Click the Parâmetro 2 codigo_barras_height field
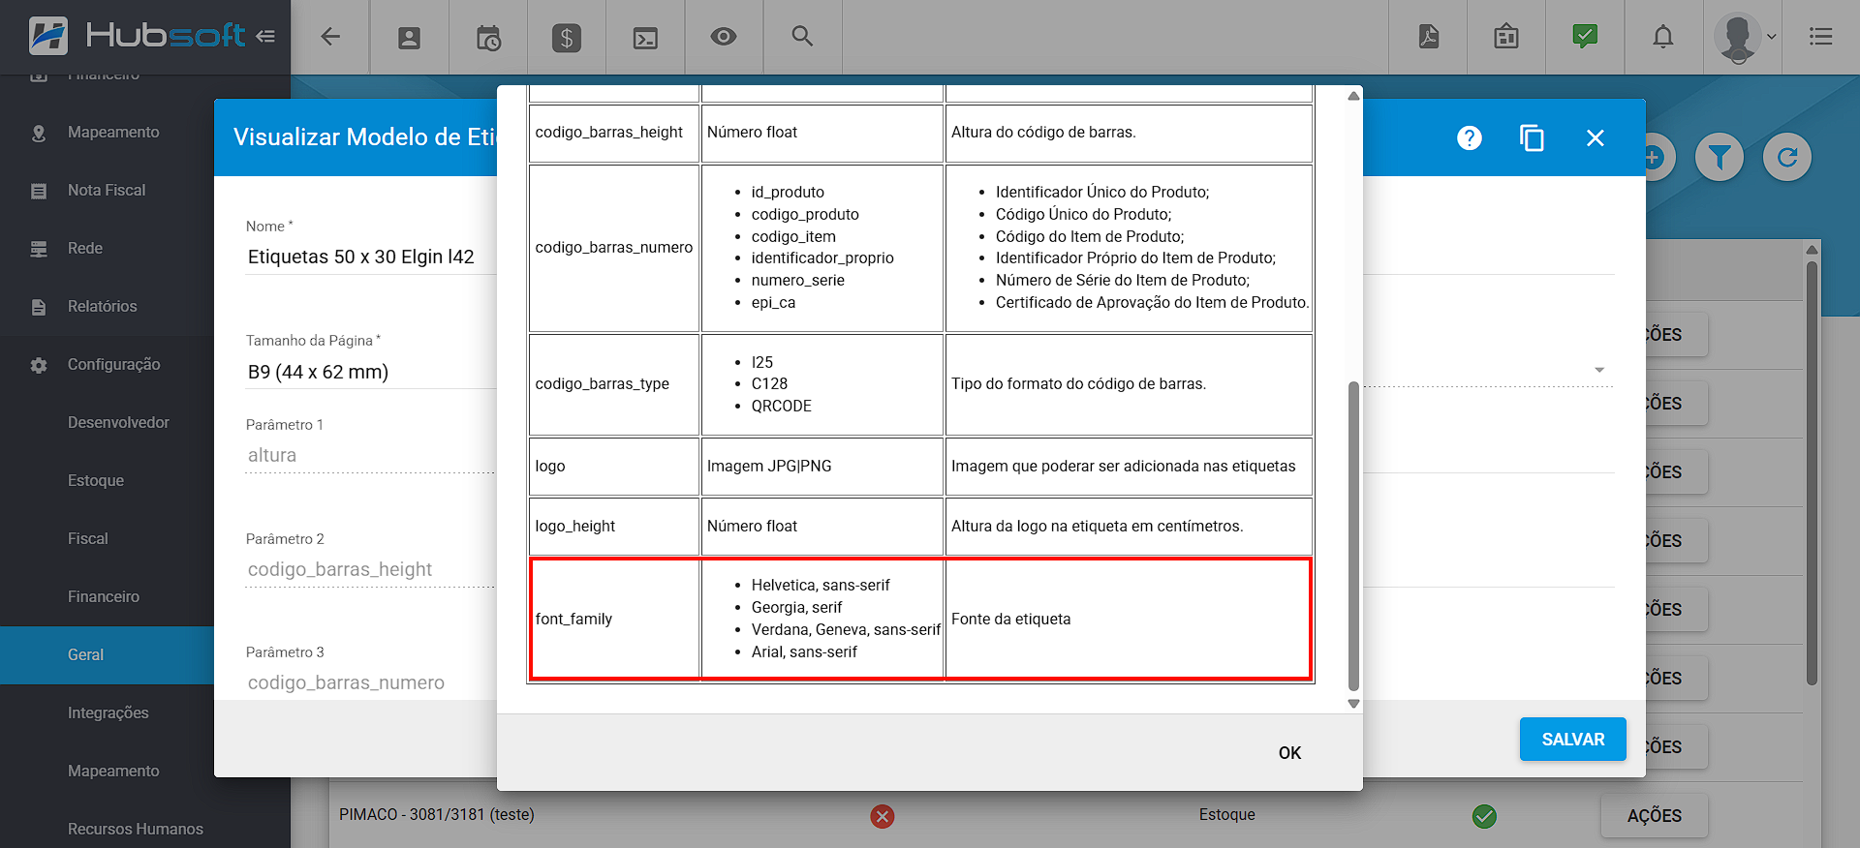This screenshot has width=1860, height=848. click(x=371, y=570)
